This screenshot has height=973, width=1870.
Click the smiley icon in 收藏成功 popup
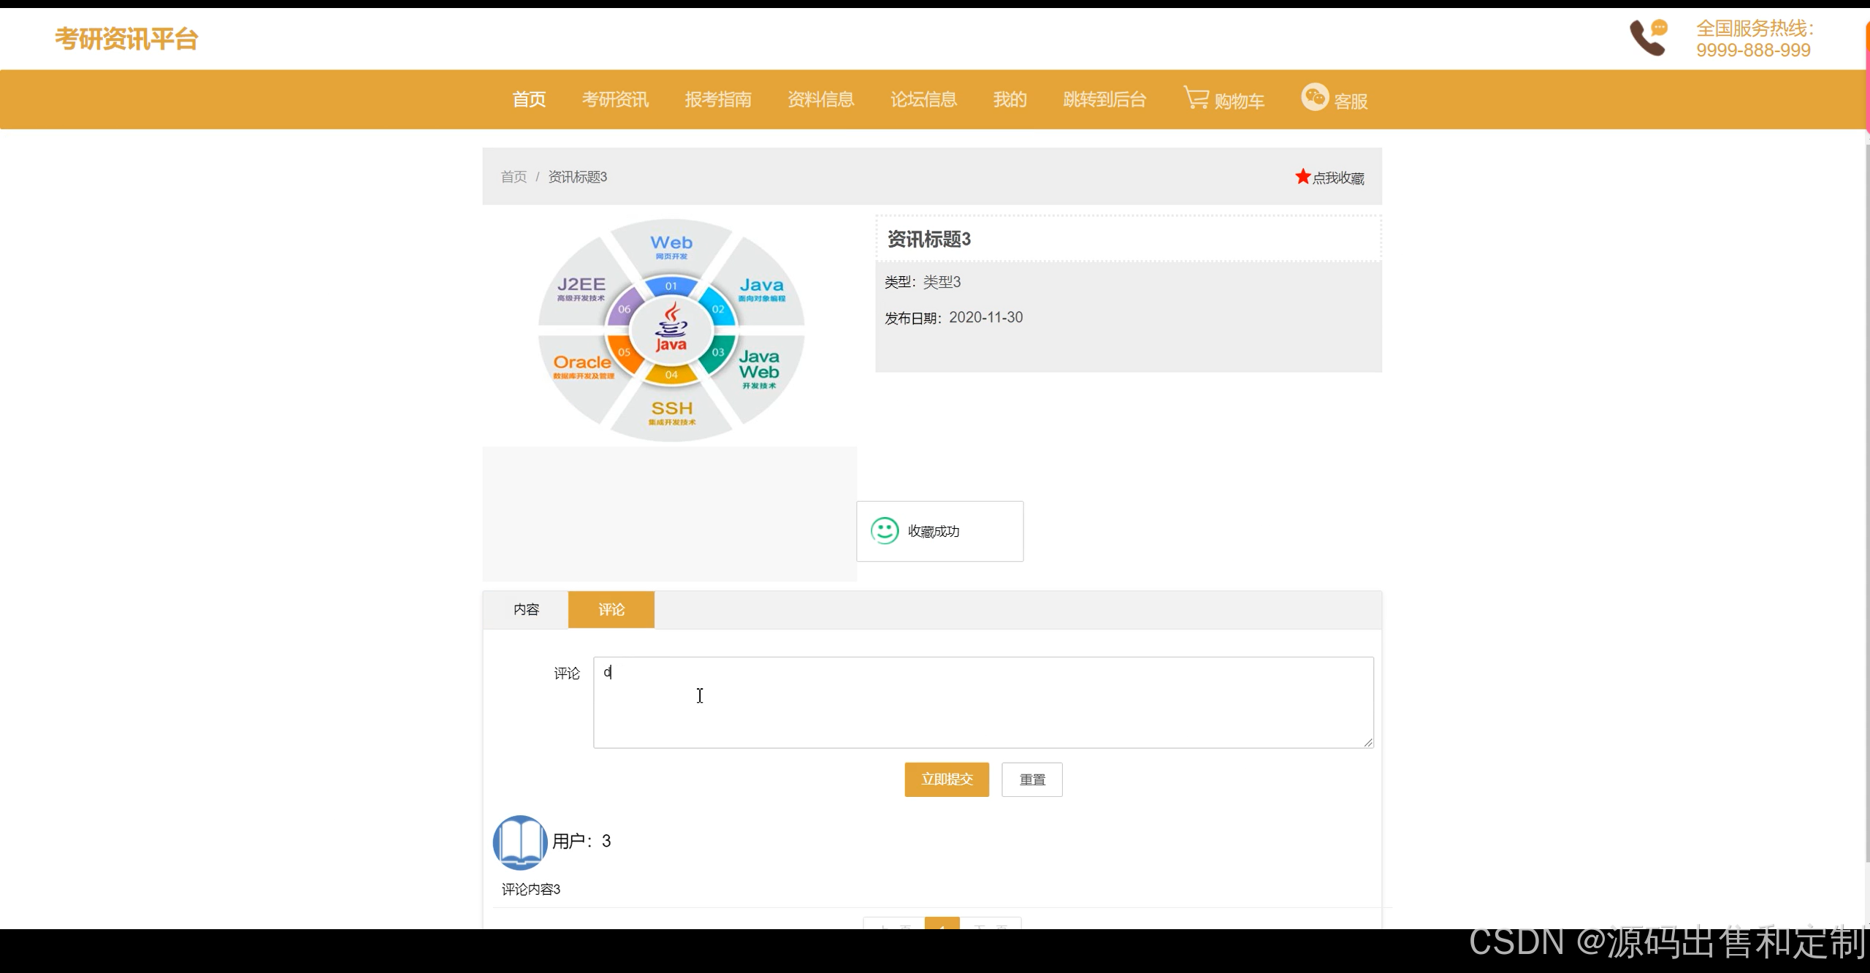pos(884,531)
